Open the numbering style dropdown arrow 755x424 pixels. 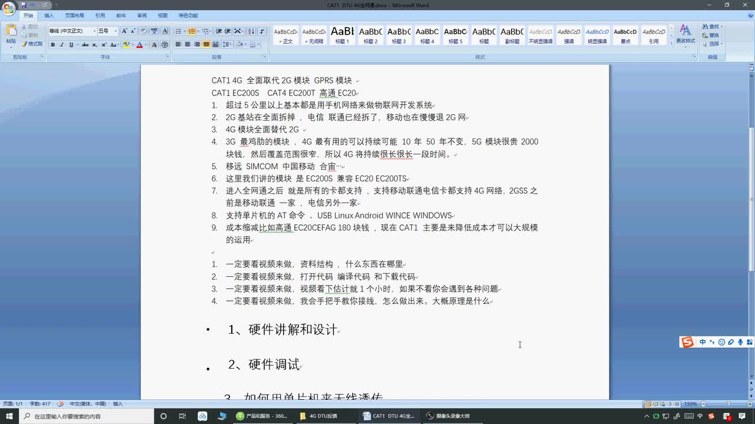click(198, 31)
